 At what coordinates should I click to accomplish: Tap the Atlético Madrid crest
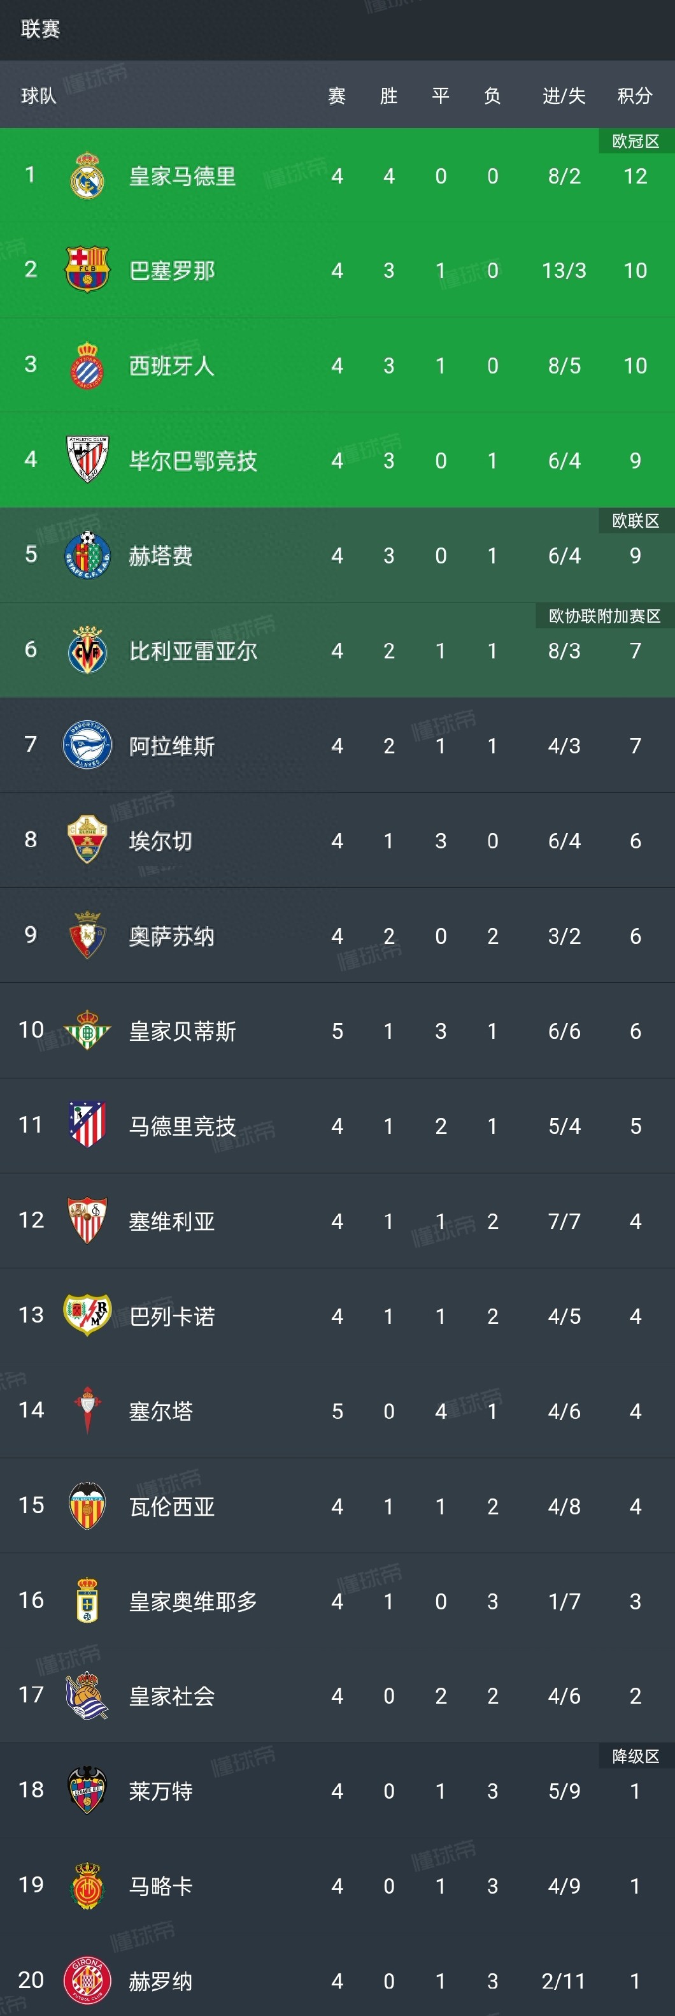click(87, 1126)
